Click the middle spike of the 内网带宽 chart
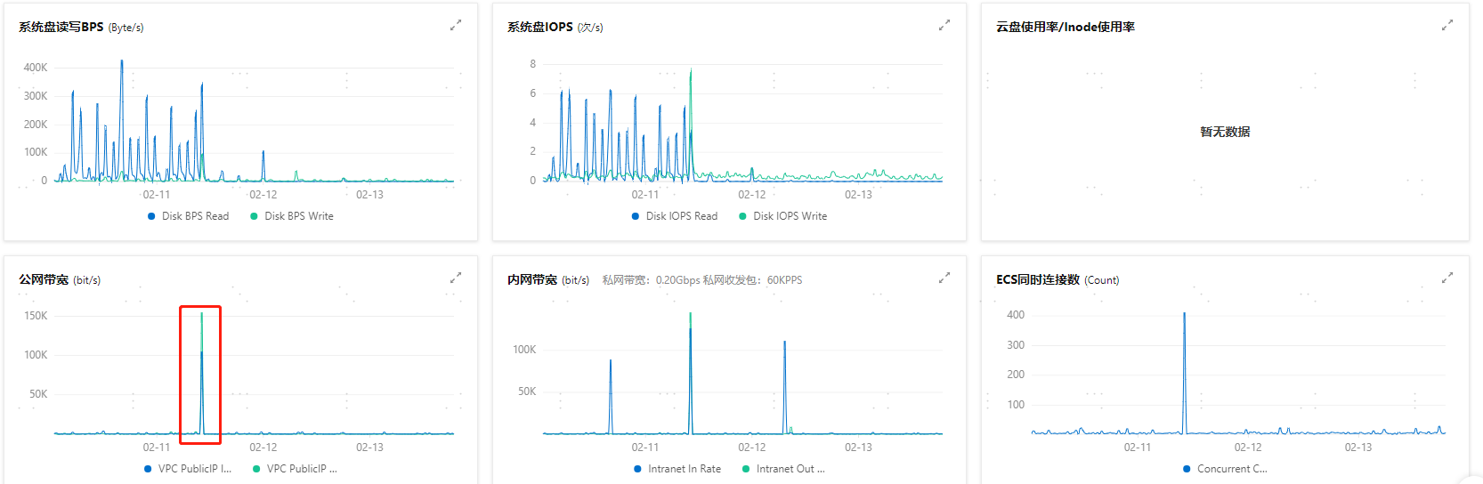Viewport: 1483px width, 484px height. click(690, 374)
